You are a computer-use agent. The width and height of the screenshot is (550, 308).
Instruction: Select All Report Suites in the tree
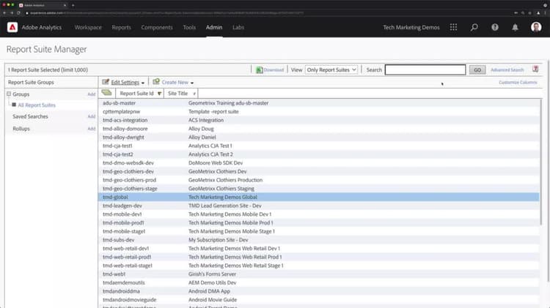[x=37, y=105]
